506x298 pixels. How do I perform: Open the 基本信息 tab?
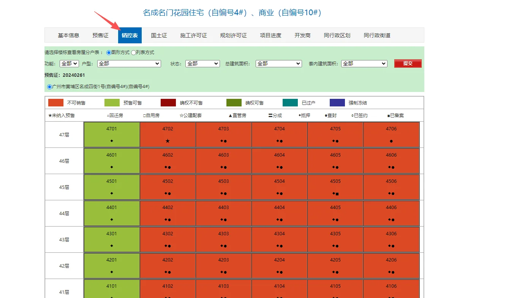coord(68,35)
